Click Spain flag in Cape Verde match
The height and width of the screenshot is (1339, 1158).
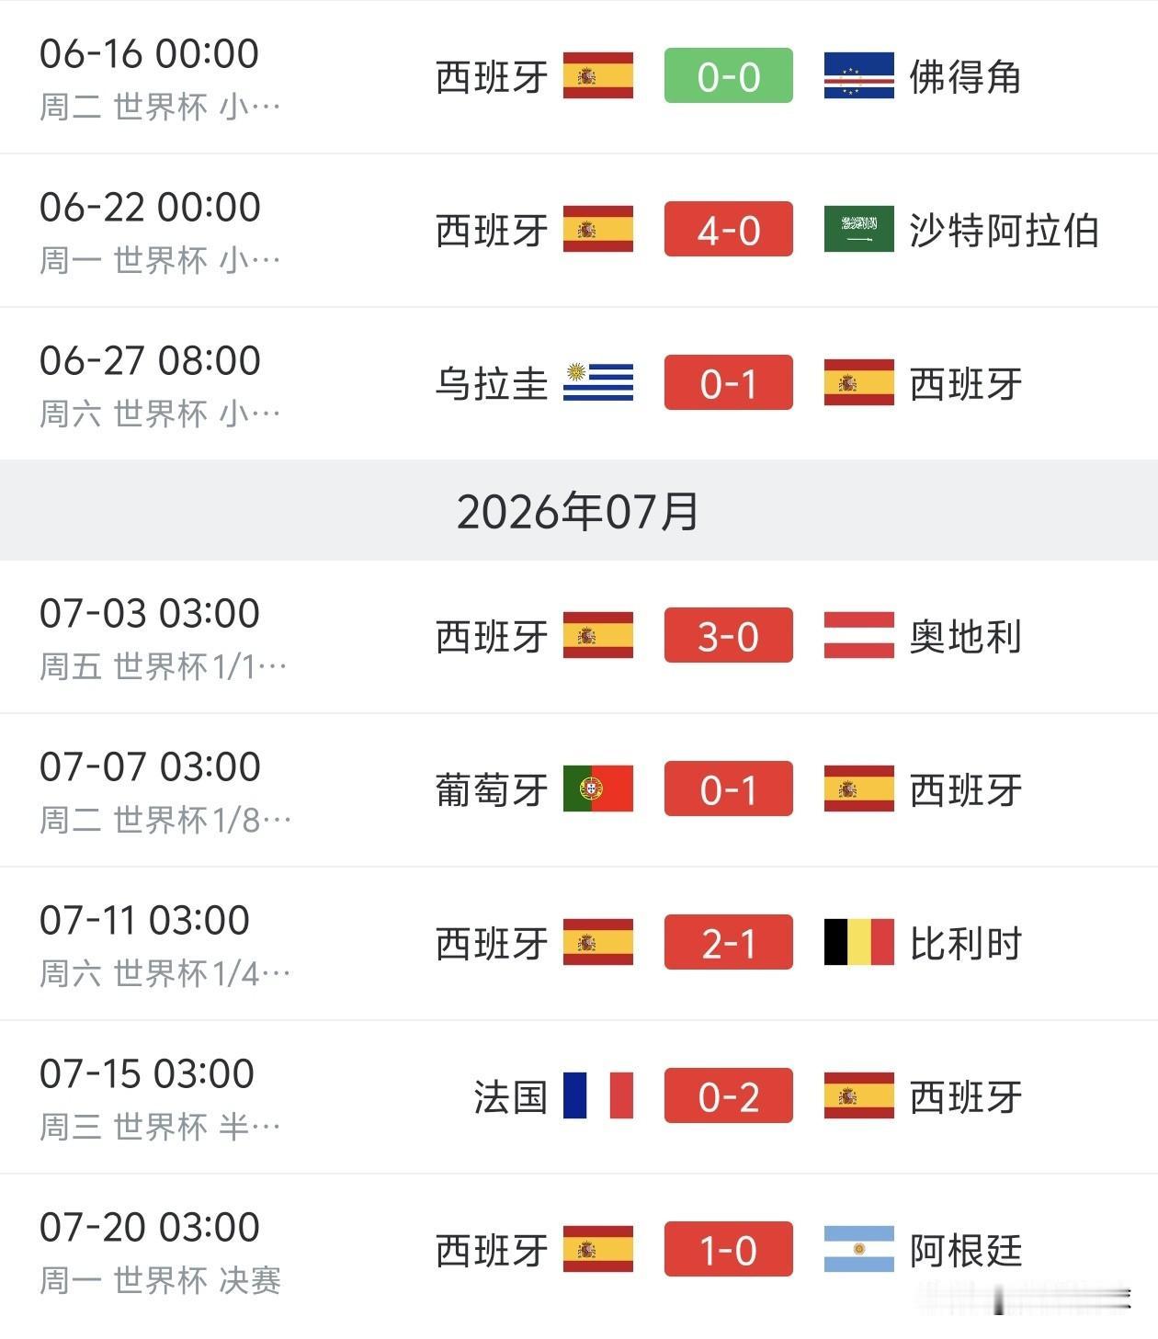coord(598,76)
